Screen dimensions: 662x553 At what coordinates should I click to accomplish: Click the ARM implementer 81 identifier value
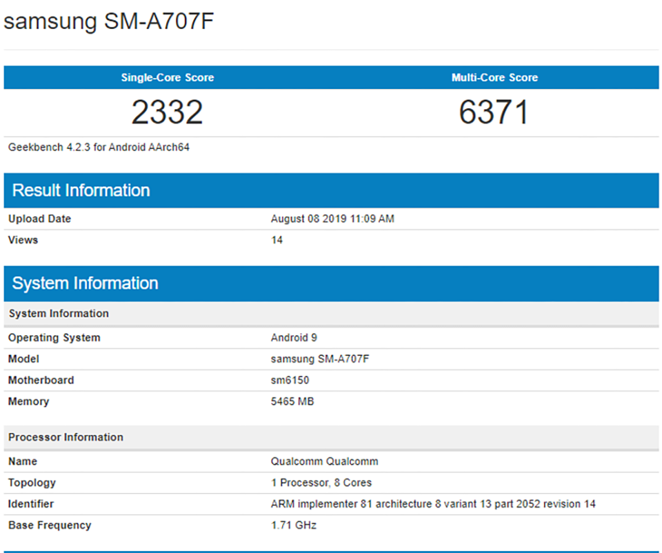point(433,504)
